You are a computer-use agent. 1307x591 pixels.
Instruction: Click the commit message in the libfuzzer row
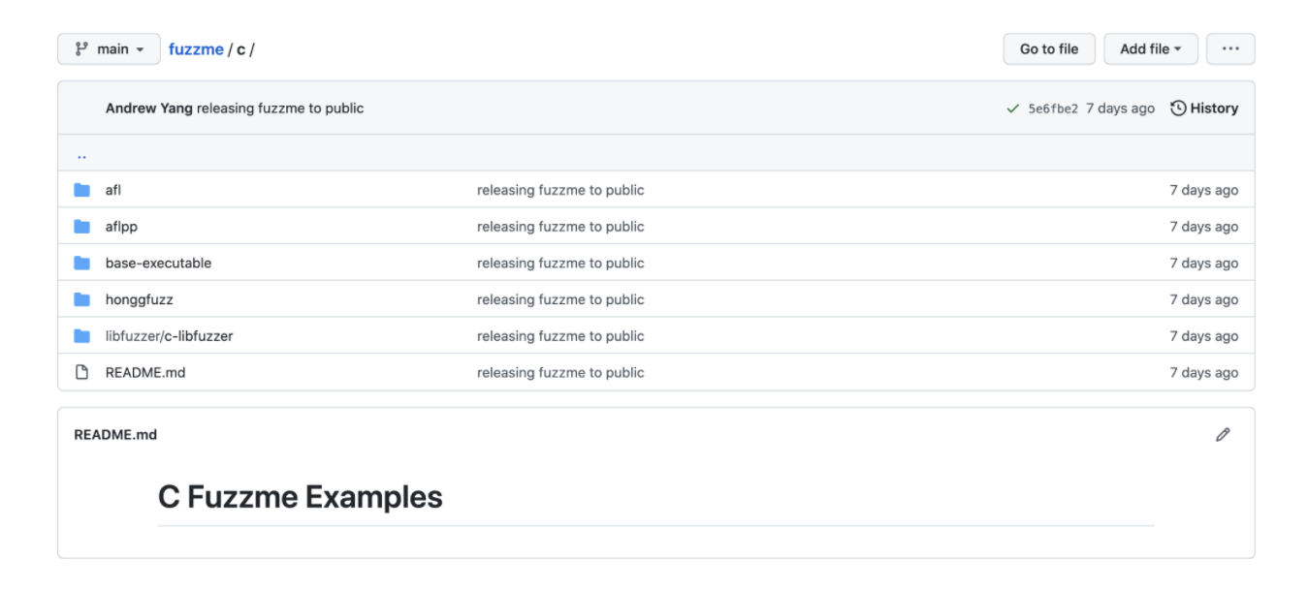[x=560, y=336]
